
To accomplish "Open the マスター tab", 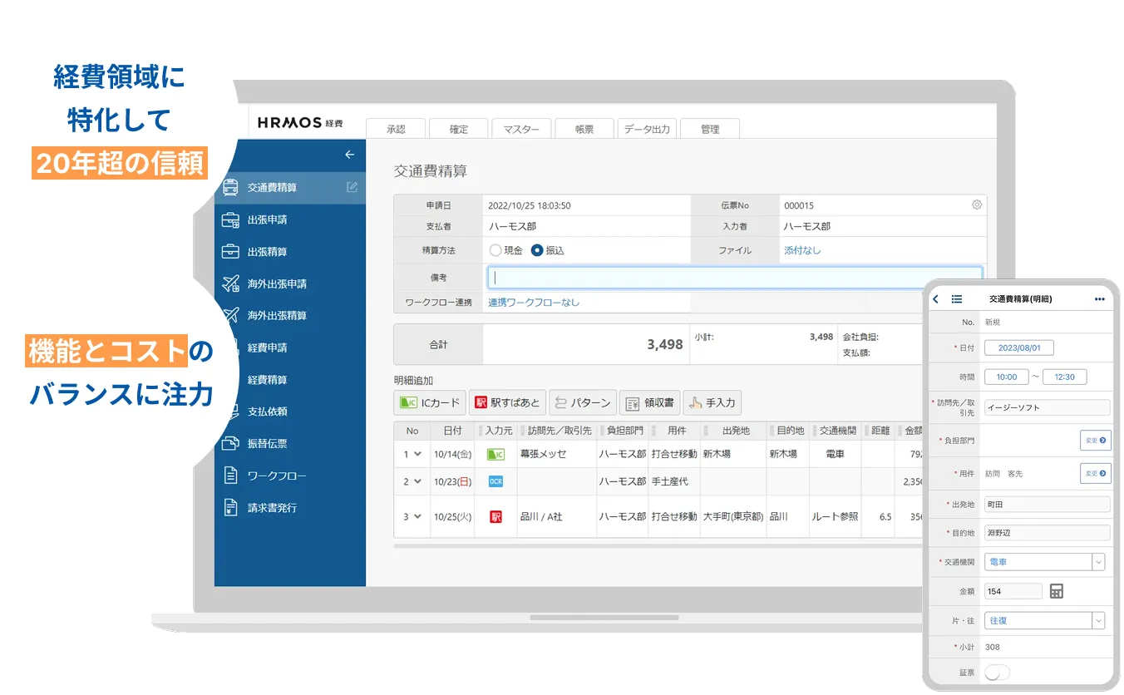I will click(521, 129).
